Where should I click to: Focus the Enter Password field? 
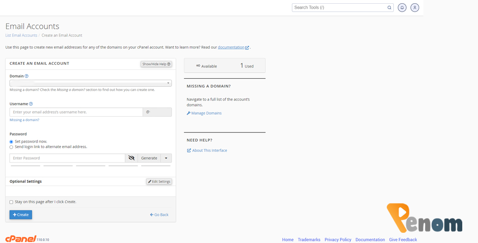[67, 158]
